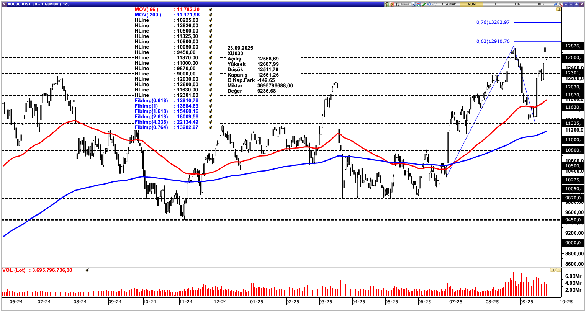Click the 10500 price axis label
Image resolution: width=586 pixels, height=312 pixels.
pos(573,166)
